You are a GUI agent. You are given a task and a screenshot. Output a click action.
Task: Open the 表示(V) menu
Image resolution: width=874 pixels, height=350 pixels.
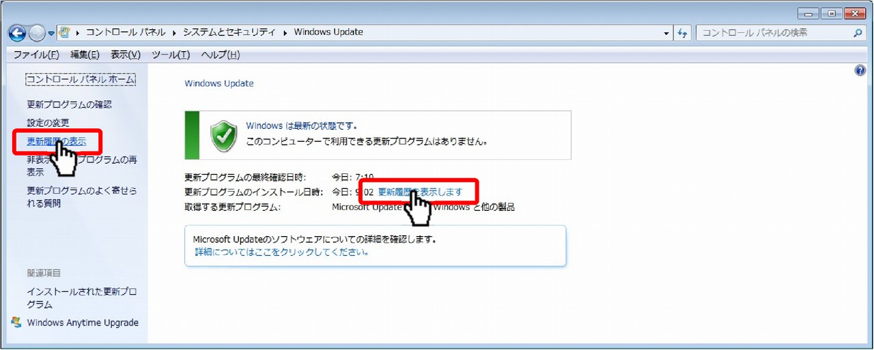(126, 55)
